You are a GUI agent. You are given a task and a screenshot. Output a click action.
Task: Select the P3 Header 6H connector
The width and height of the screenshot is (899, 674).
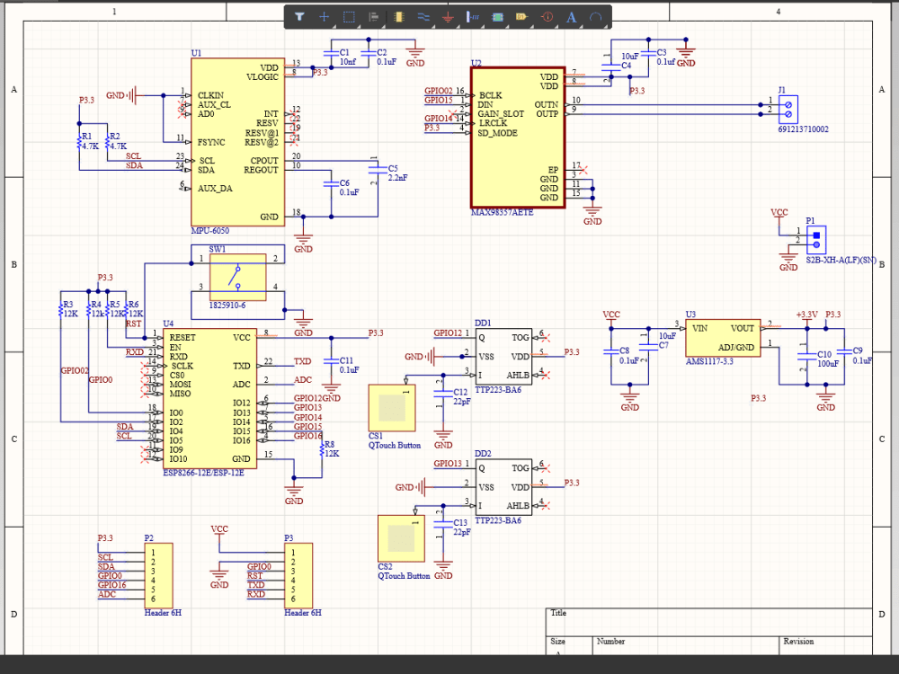tap(298, 575)
